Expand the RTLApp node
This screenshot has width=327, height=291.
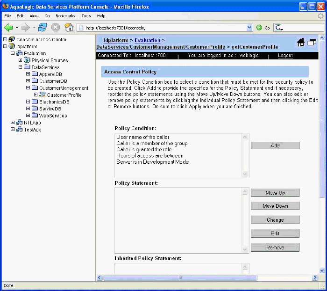pos(13,123)
